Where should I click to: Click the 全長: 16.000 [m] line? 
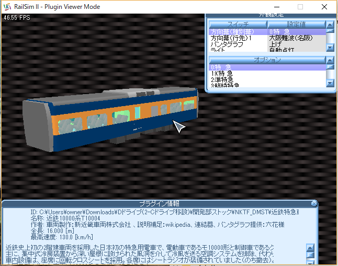pyautogui.click(x=52, y=231)
